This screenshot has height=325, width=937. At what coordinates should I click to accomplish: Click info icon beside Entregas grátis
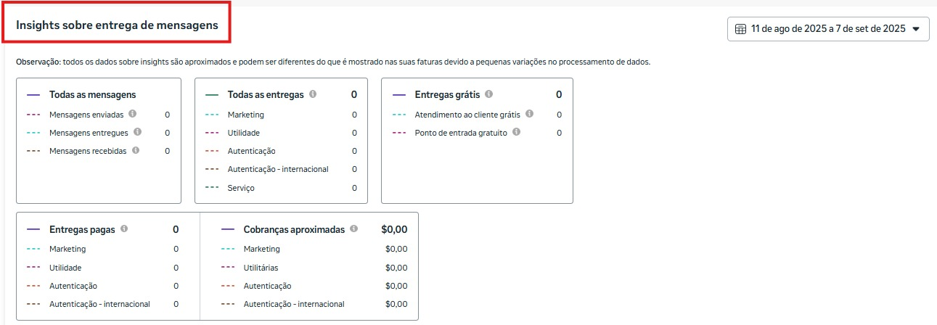(488, 94)
